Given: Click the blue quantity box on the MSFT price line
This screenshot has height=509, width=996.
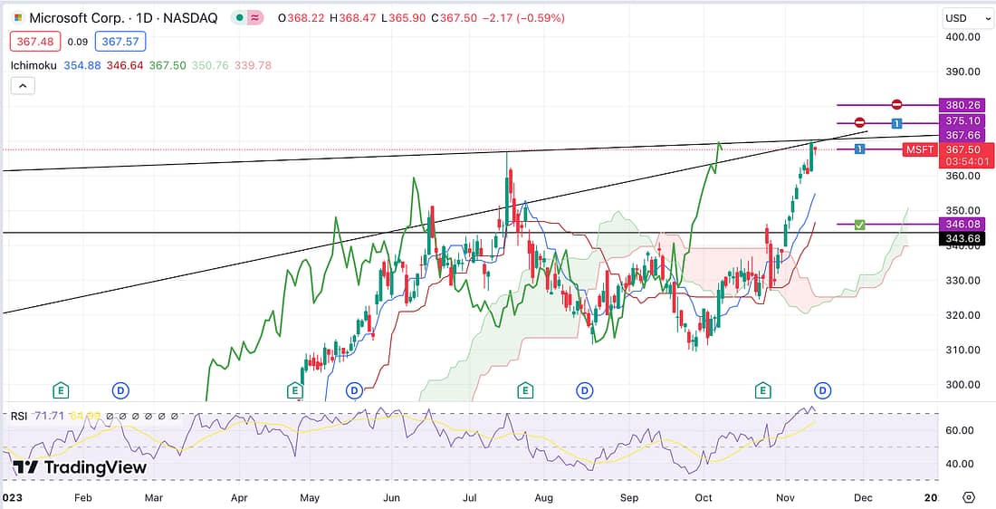Looking at the screenshot, I should 859,149.
